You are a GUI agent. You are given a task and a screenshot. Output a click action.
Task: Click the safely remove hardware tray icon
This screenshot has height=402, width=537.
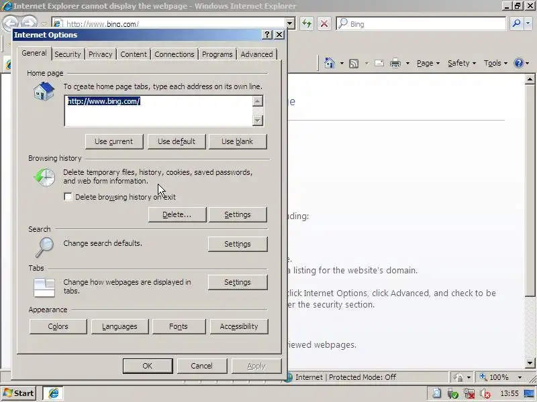point(452,394)
